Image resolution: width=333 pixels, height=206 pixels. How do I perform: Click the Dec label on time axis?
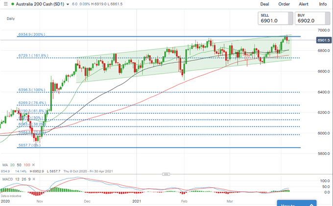tap(87, 201)
